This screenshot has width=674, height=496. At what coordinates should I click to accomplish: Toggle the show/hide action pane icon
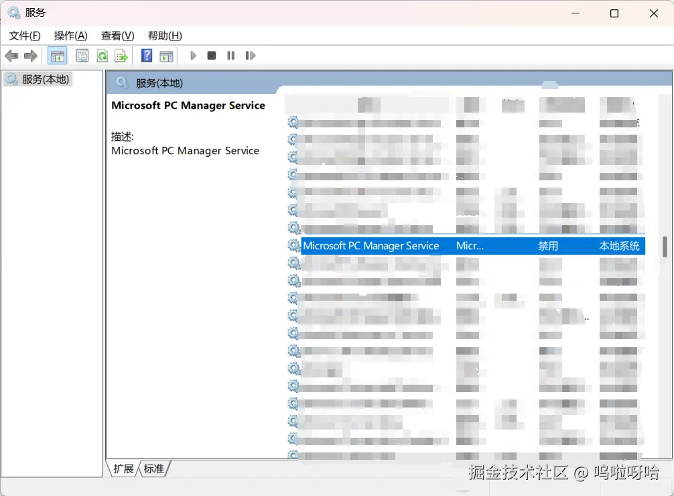coord(166,56)
